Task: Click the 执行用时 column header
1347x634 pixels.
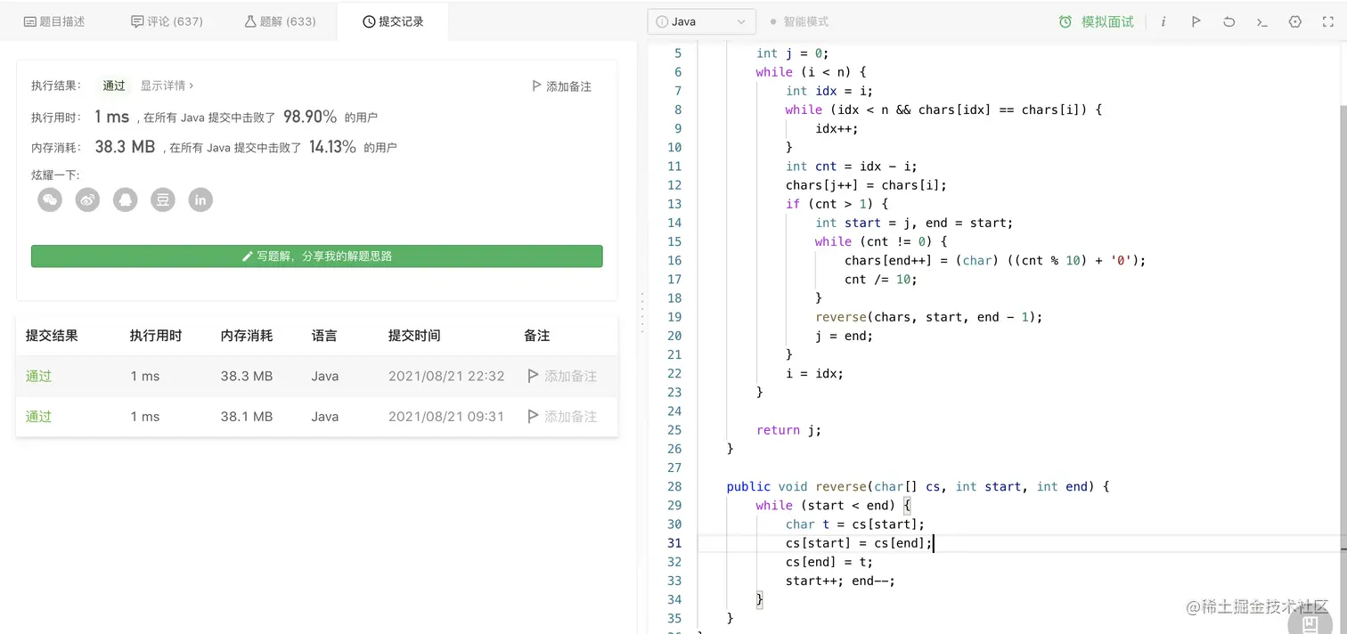Action: [156, 336]
